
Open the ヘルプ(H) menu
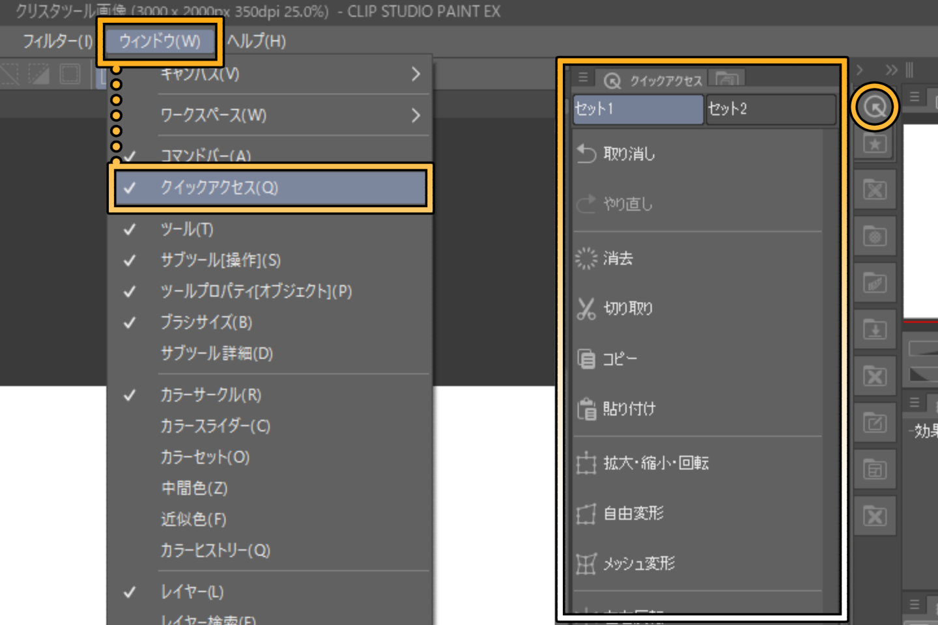coord(257,41)
